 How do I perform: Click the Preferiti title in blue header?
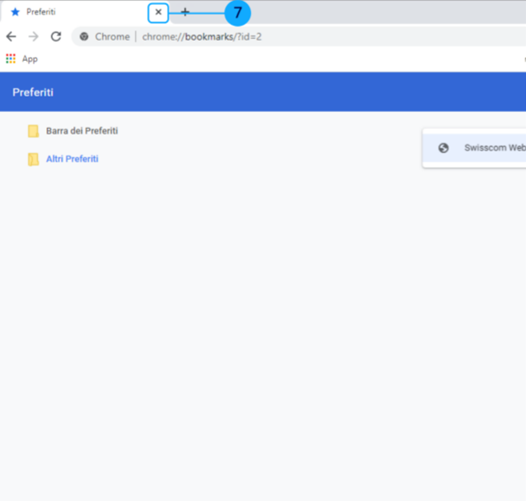(33, 92)
